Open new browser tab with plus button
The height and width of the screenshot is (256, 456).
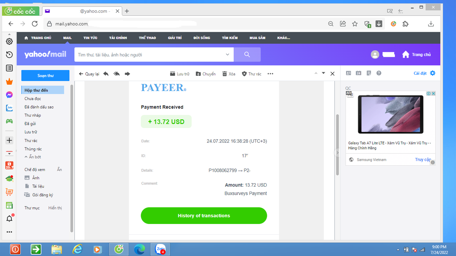(x=126, y=11)
